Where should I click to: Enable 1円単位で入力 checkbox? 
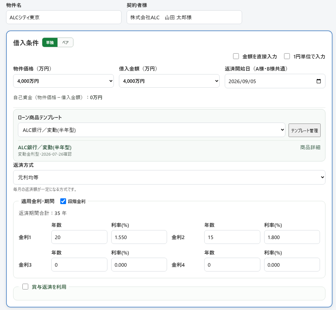tap(287, 56)
